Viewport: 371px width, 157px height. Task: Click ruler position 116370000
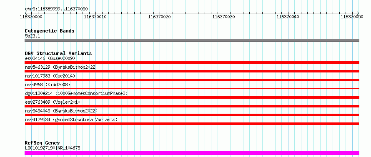pyautogui.click(x=31, y=17)
